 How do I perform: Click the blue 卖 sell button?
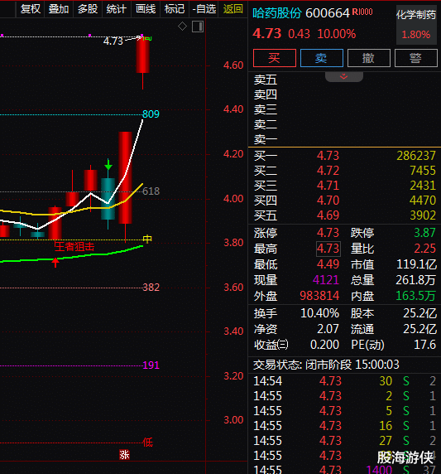(x=322, y=58)
